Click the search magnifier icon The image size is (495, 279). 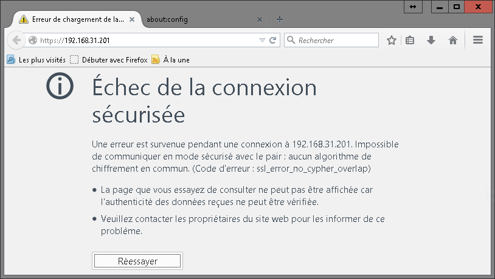(291, 40)
